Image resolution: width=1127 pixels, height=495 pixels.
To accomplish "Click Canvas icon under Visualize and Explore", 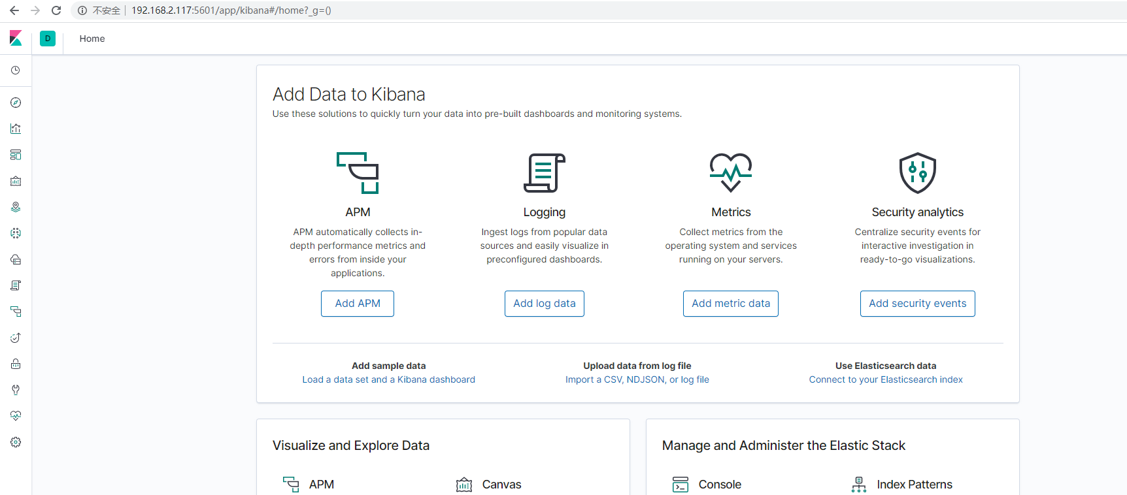I will tap(464, 485).
